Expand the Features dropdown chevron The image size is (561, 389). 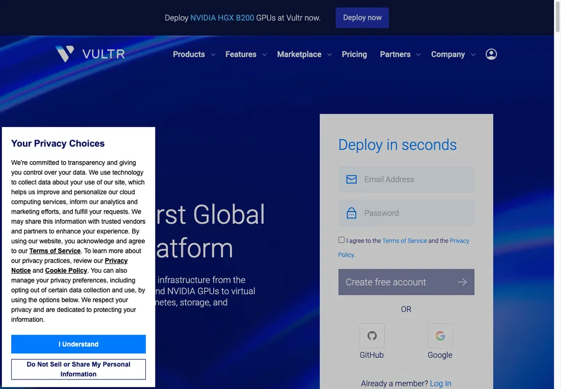tap(264, 55)
